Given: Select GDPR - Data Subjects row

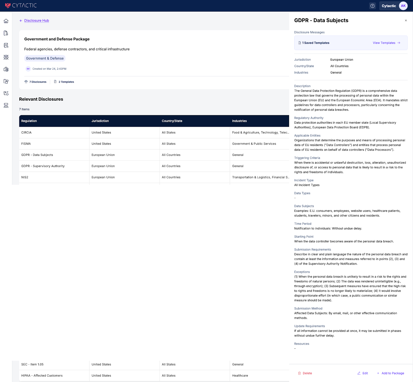Looking at the screenshot, I should tap(154, 155).
